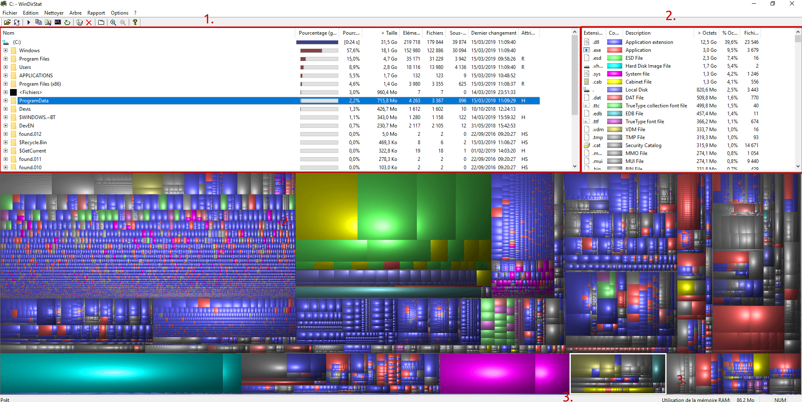The height and width of the screenshot is (402, 802).
Task: Click the zoom in magnifier icon
Action: (113, 23)
